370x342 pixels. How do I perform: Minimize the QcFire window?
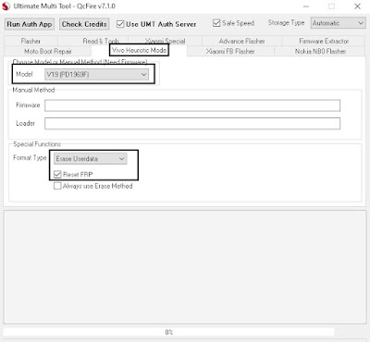tap(306, 6)
